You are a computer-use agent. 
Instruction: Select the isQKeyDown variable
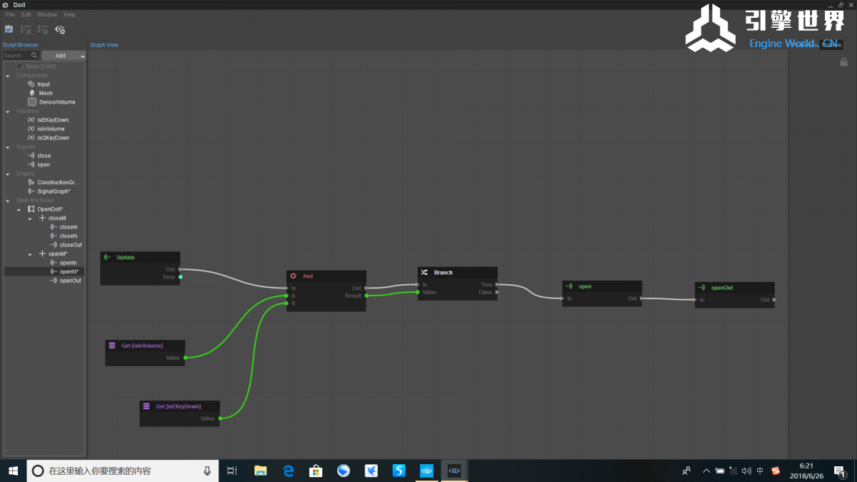(x=53, y=138)
